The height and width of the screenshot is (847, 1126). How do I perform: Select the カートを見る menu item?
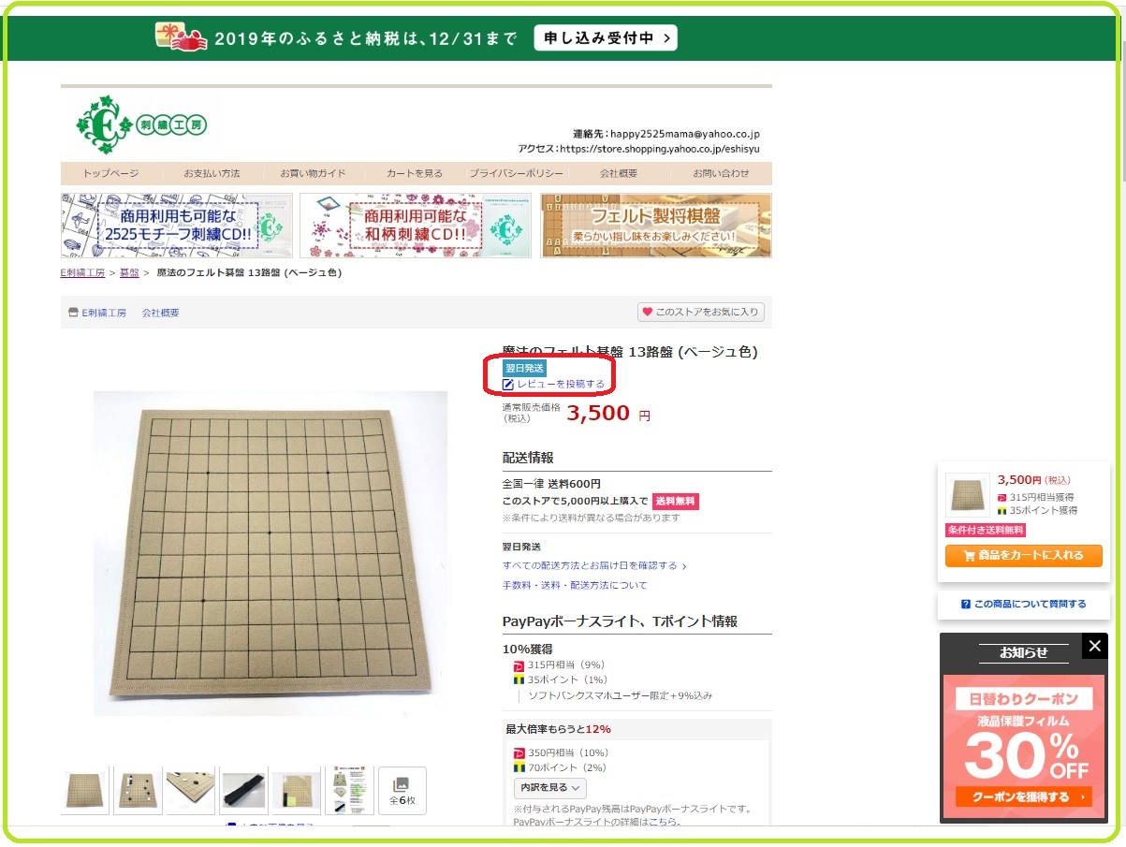click(x=415, y=173)
